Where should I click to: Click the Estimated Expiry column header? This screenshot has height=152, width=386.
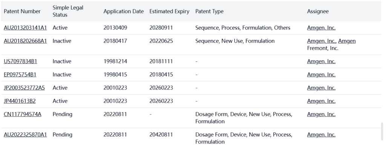coord(170,11)
